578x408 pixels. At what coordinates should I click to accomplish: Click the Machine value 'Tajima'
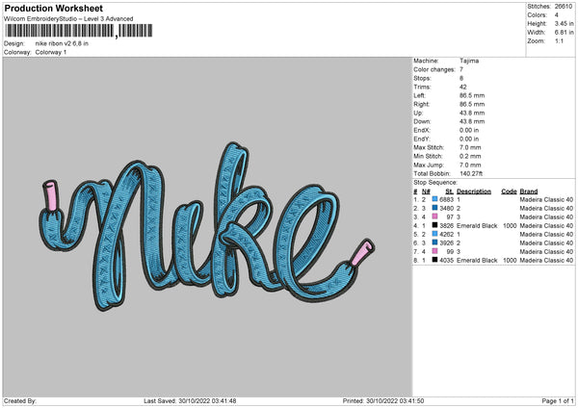(469, 61)
